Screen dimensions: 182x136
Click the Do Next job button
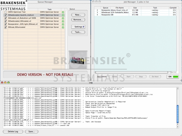(x=155, y=77)
